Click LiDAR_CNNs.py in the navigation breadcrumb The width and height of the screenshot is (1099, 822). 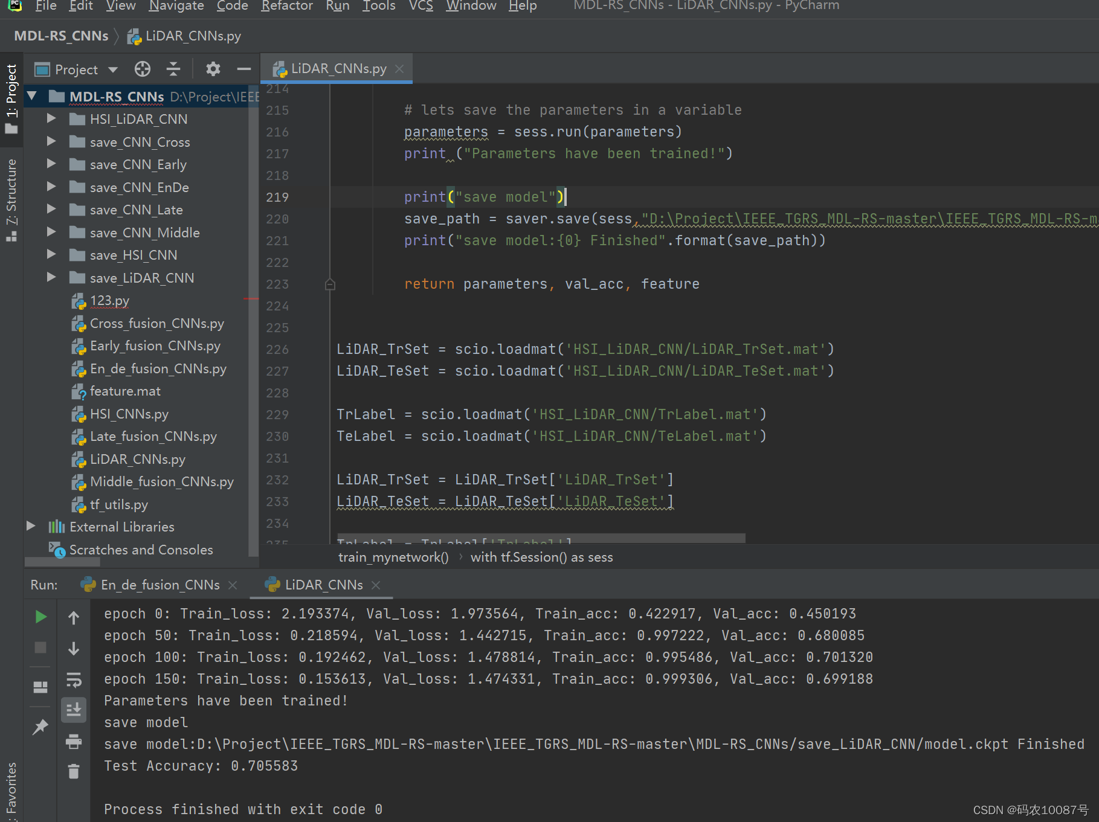pyautogui.click(x=184, y=36)
